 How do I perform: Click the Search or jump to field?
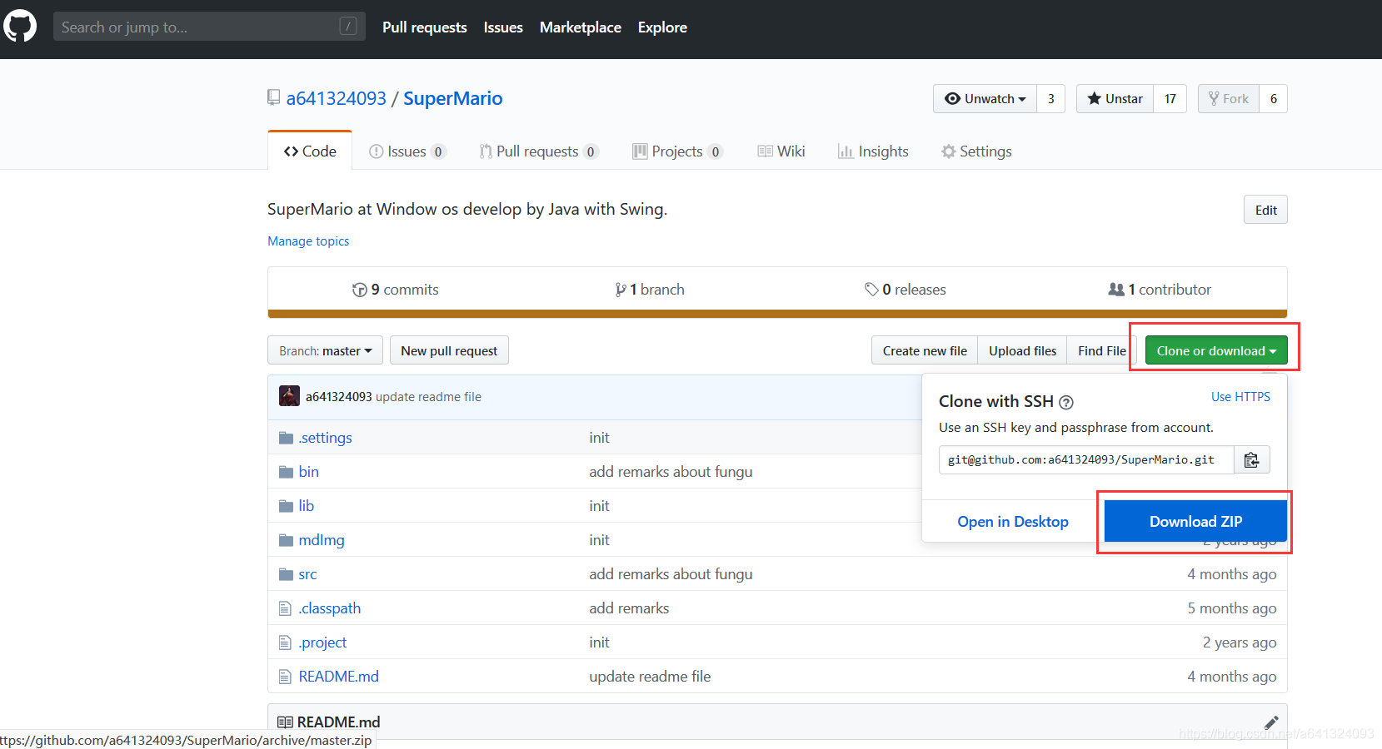coord(209,27)
